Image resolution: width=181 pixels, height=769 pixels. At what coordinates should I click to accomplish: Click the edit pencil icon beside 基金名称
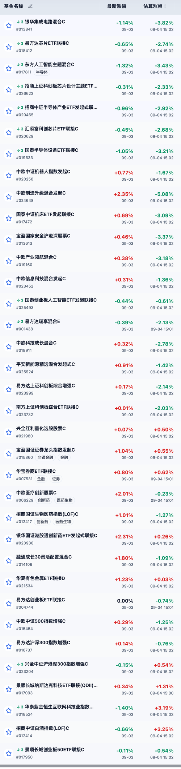(30, 6)
